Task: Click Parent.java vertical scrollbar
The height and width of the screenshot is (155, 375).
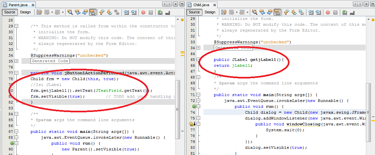Action: (177, 109)
